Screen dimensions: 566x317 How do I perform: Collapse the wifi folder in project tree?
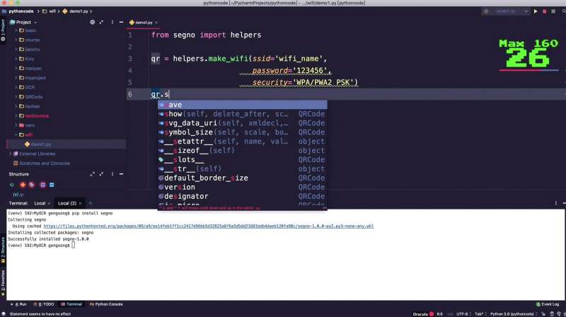coord(17,134)
